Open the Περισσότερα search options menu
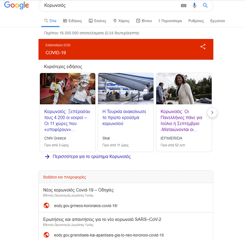 pyautogui.click(x=170, y=21)
